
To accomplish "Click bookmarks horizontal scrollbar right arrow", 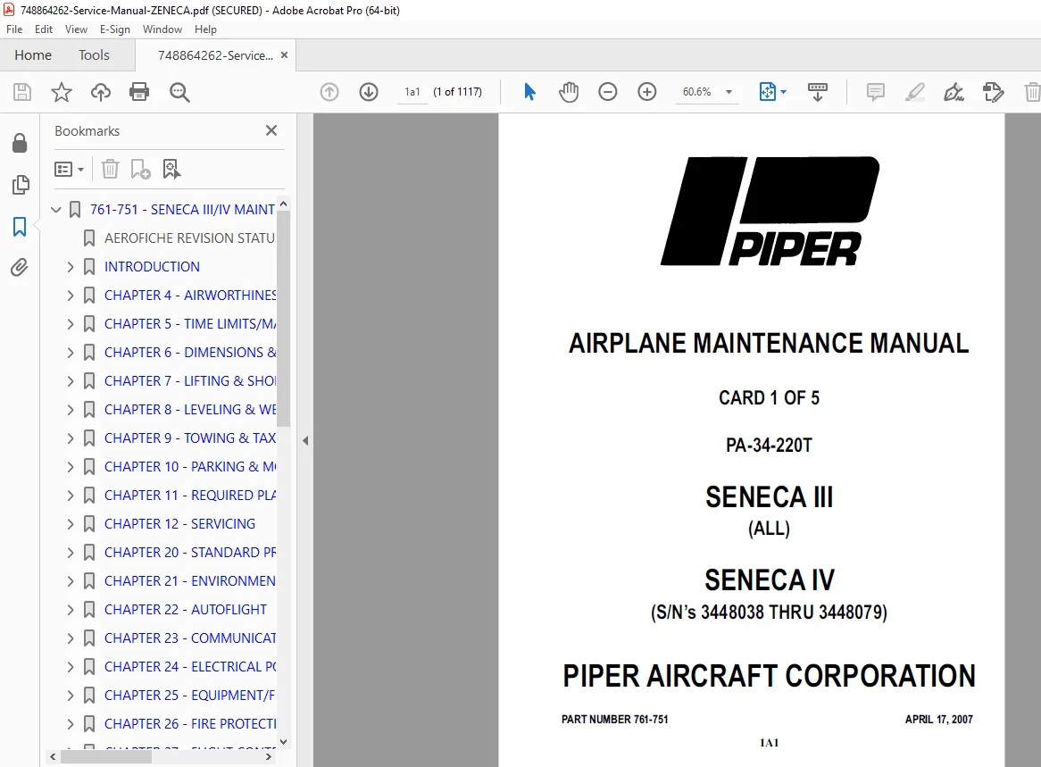I will coord(269,756).
